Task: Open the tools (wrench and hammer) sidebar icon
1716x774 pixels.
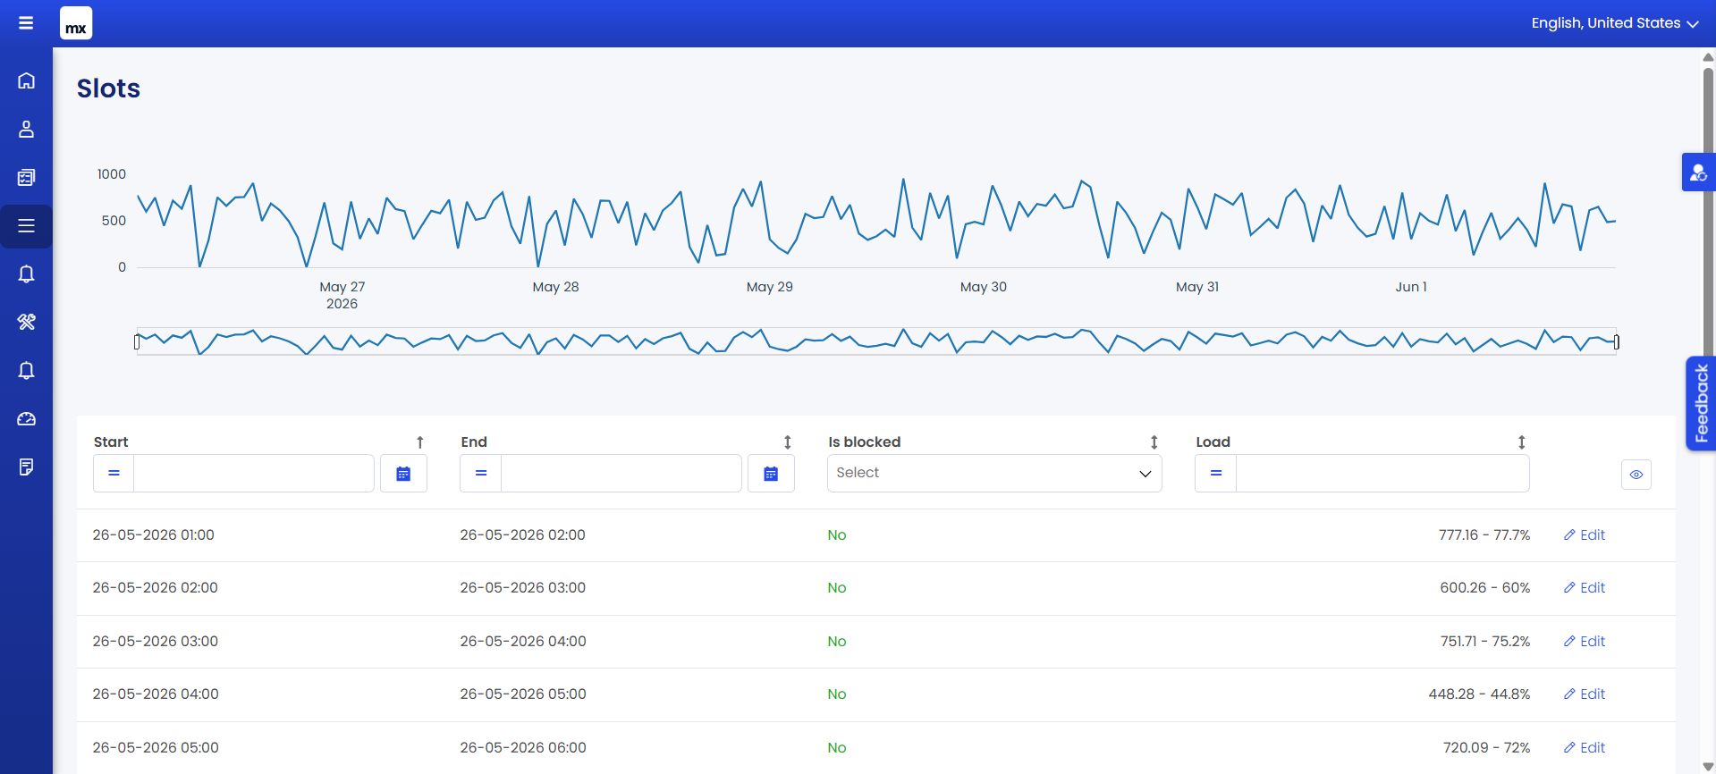Action: pyautogui.click(x=26, y=322)
